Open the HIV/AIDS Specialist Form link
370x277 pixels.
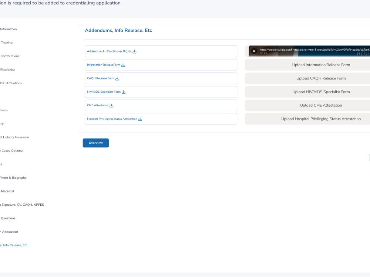coord(104,92)
